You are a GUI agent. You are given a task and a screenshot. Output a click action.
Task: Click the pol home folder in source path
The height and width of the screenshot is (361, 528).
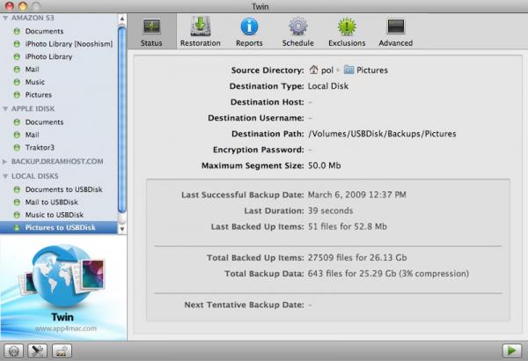pyautogui.click(x=321, y=70)
